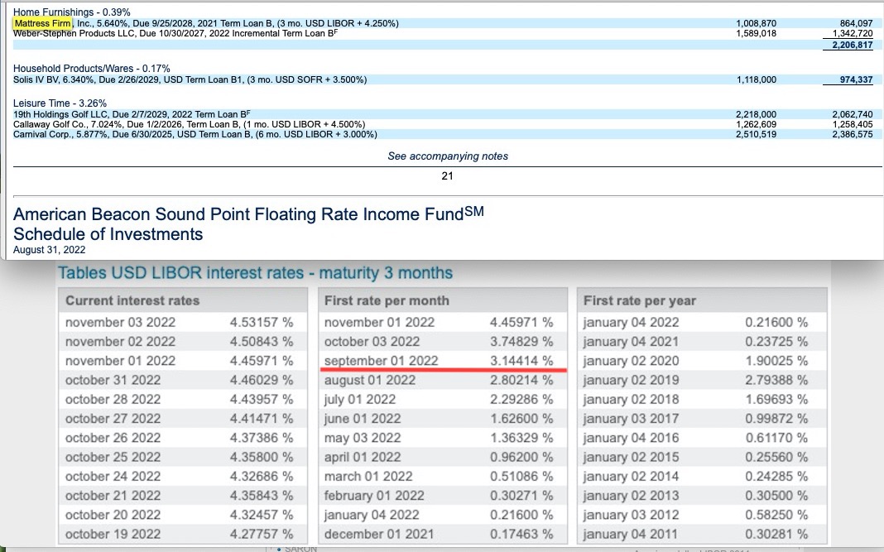The image size is (884, 552).
Task: Click the See accompanying notes text
Action: click(x=448, y=156)
